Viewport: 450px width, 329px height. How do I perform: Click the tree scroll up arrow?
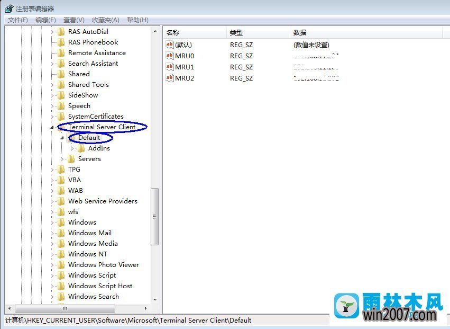[x=155, y=31]
